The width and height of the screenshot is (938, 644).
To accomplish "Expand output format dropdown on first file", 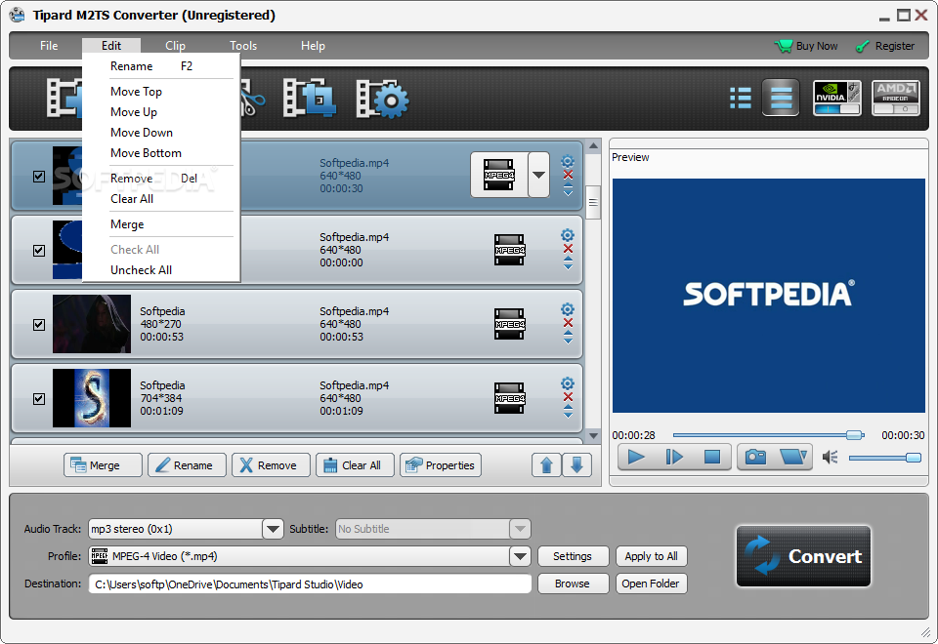I will pos(538,175).
